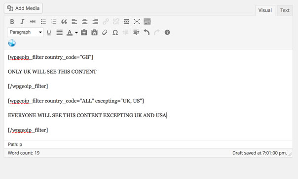Apply strikethrough formatting
This screenshot has width=298, height=179.
click(x=33, y=22)
